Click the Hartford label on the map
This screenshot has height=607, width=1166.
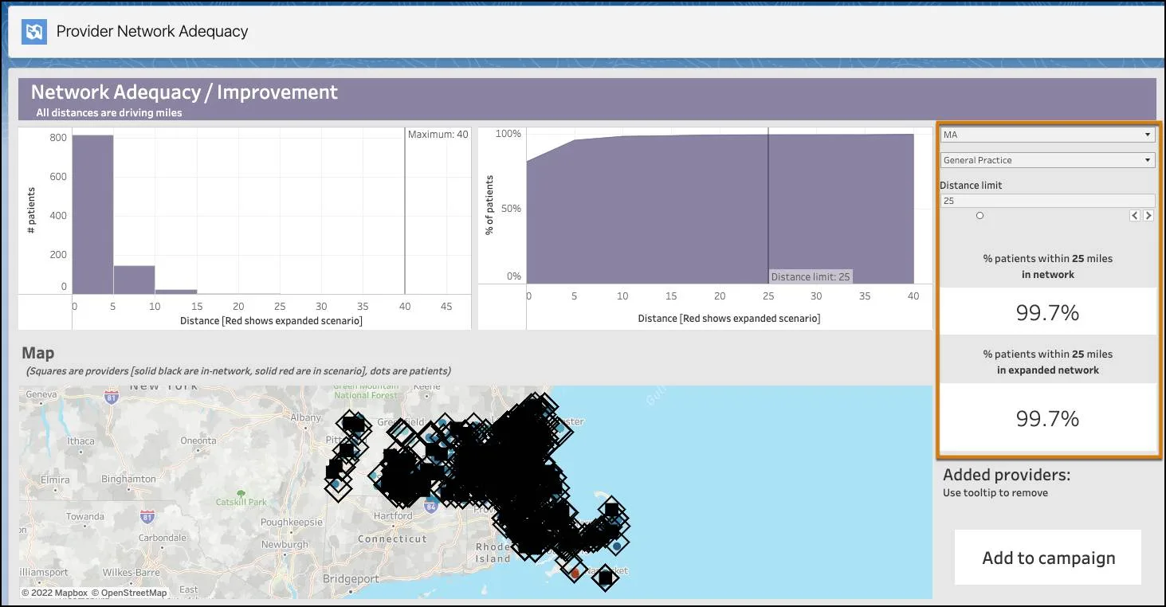[x=394, y=516]
